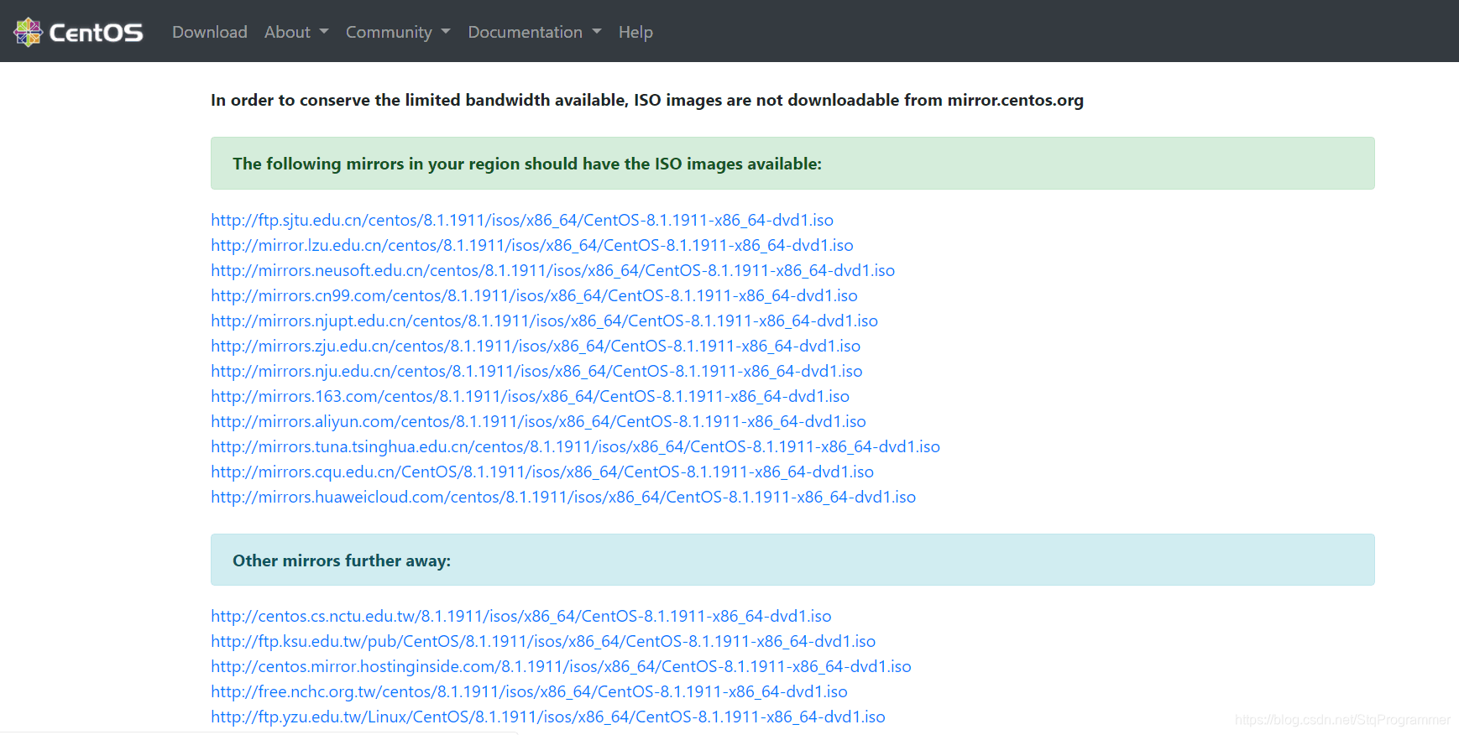Image resolution: width=1459 pixels, height=735 pixels.
Task: Expand the Documentation dropdown menu
Action: click(x=535, y=32)
